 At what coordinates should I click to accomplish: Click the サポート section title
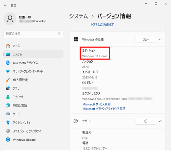point(87,121)
